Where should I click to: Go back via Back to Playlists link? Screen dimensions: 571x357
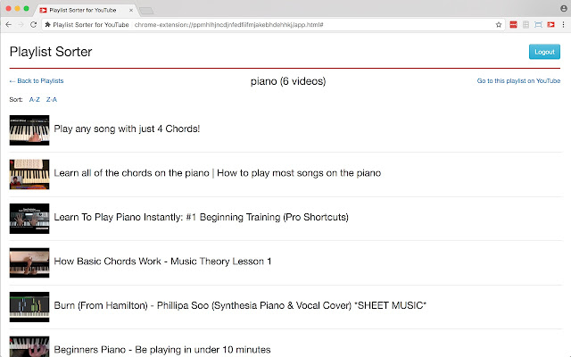click(x=37, y=81)
